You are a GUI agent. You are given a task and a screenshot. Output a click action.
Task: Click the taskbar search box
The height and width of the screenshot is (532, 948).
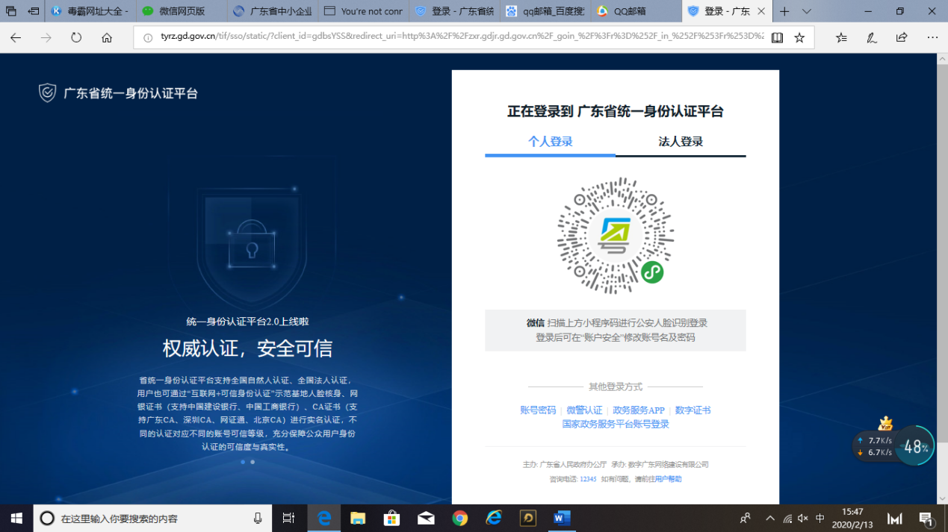pos(152,518)
